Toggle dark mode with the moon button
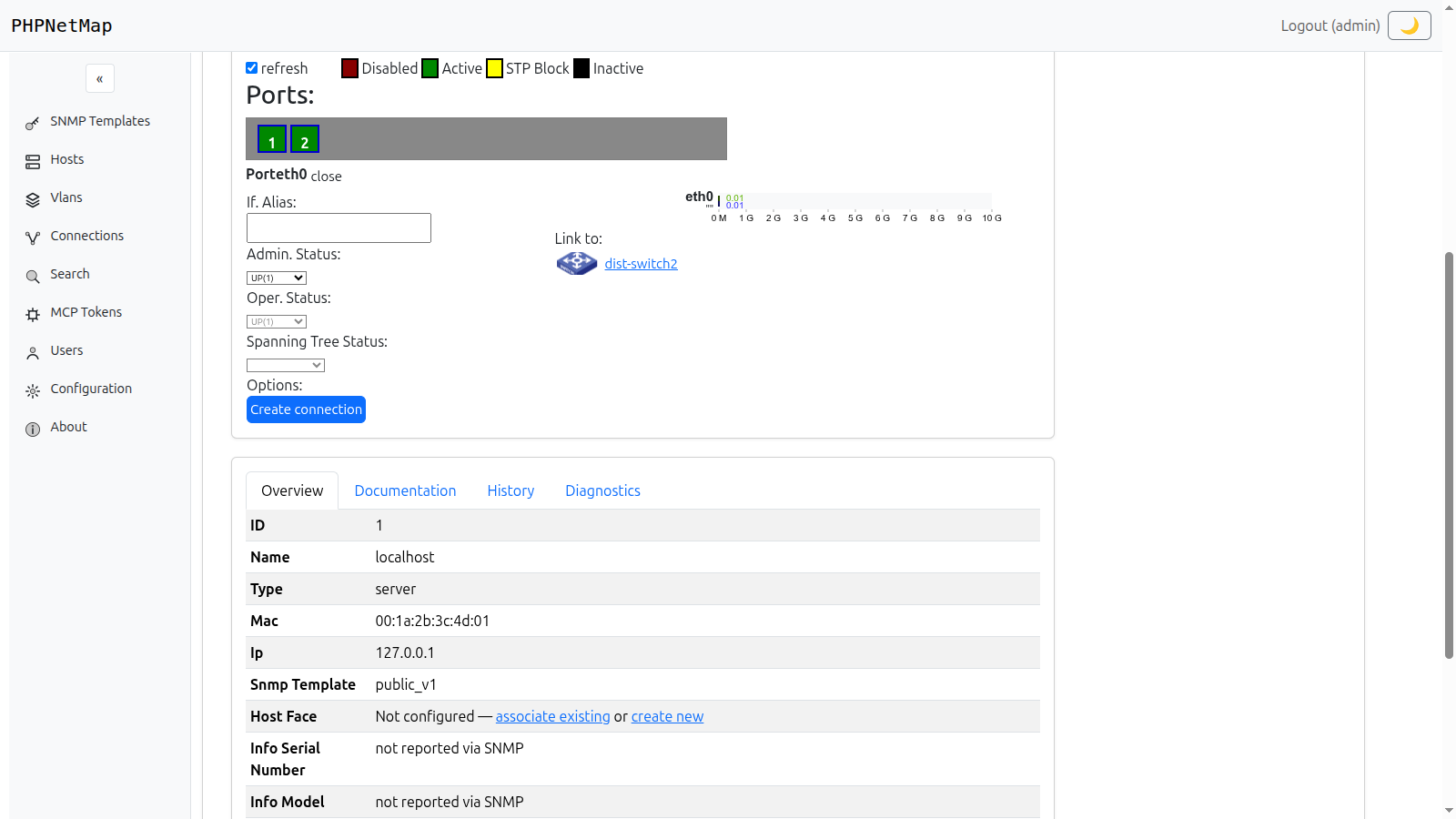Screen dimensions: 1456x819 1409,25
